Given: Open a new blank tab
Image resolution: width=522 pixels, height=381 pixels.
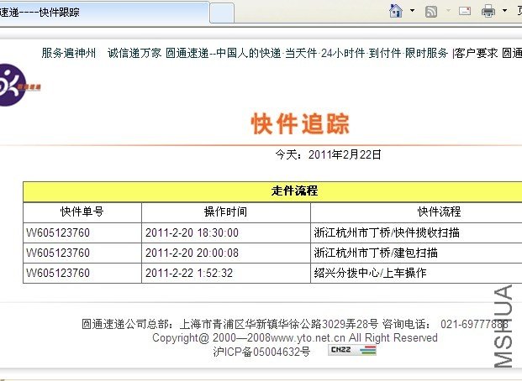Looking at the screenshot, I should pos(221,13).
